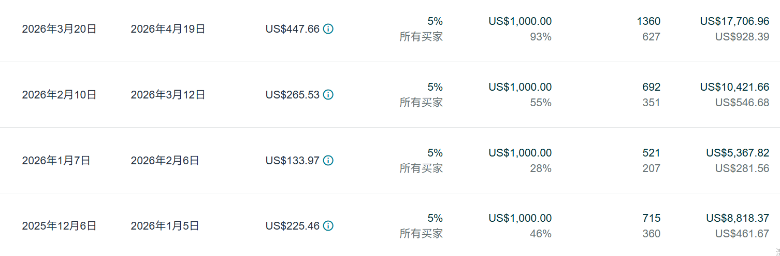
Task: Show info tooltip icon for US$133.97
Action: tap(328, 161)
